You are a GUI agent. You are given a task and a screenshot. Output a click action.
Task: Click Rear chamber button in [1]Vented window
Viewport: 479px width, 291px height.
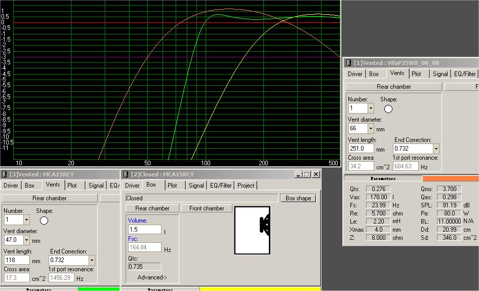click(x=394, y=87)
